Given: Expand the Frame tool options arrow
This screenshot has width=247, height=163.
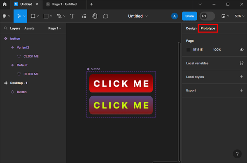Looking at the screenshot, I should point(38,16).
